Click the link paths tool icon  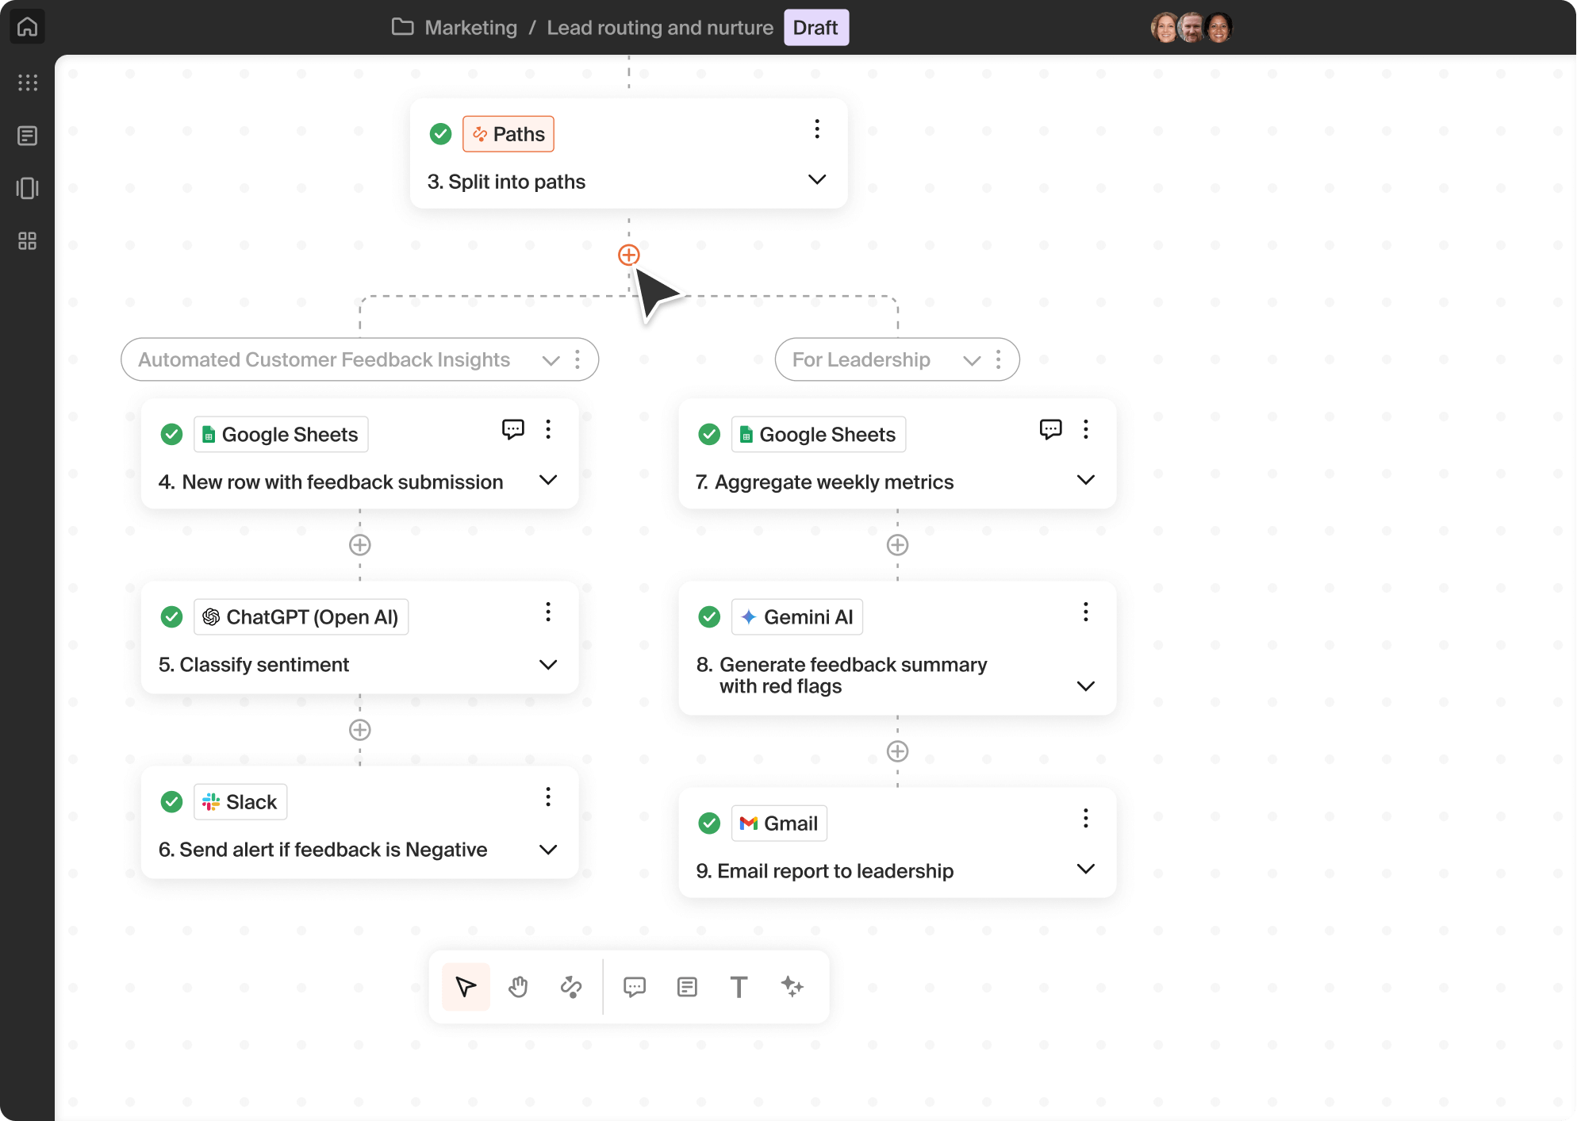coord(571,987)
